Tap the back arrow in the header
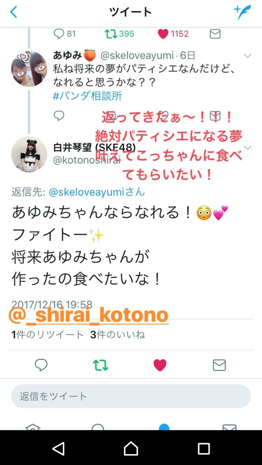 coord(14,12)
